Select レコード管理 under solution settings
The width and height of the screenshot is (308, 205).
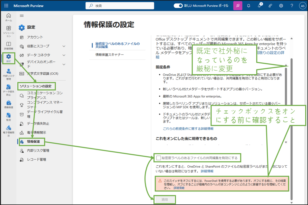37,160
